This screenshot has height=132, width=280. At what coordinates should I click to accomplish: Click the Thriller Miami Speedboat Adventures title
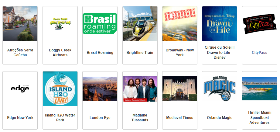[x=259, y=117]
